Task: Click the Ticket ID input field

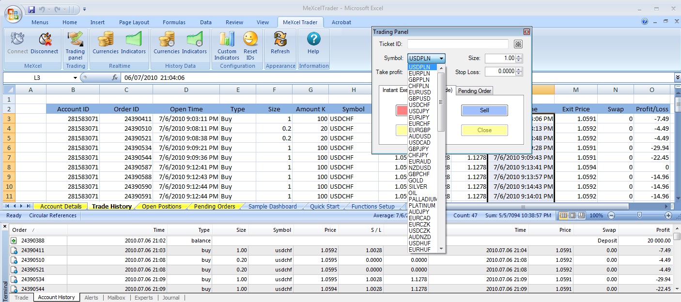Action: coord(458,44)
